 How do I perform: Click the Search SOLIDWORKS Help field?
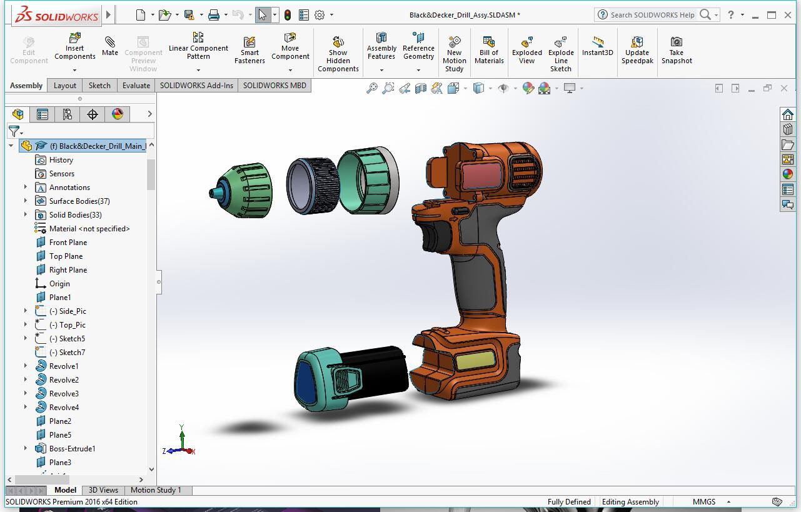point(652,14)
